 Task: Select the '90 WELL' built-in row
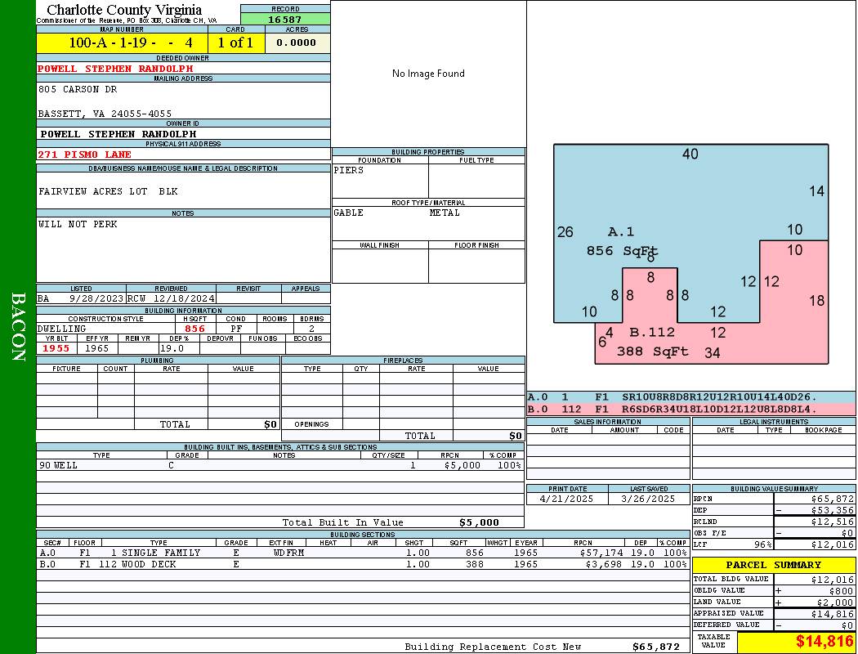tap(278, 465)
